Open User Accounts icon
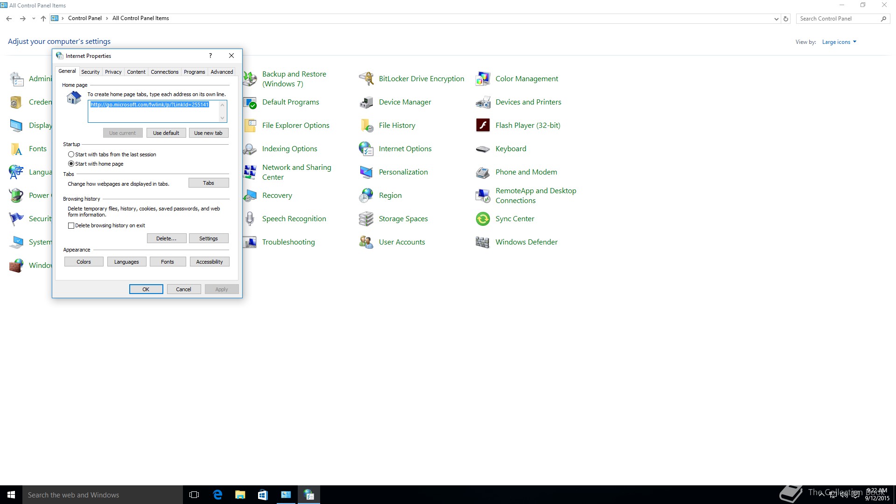The image size is (896, 504). pyautogui.click(x=366, y=242)
